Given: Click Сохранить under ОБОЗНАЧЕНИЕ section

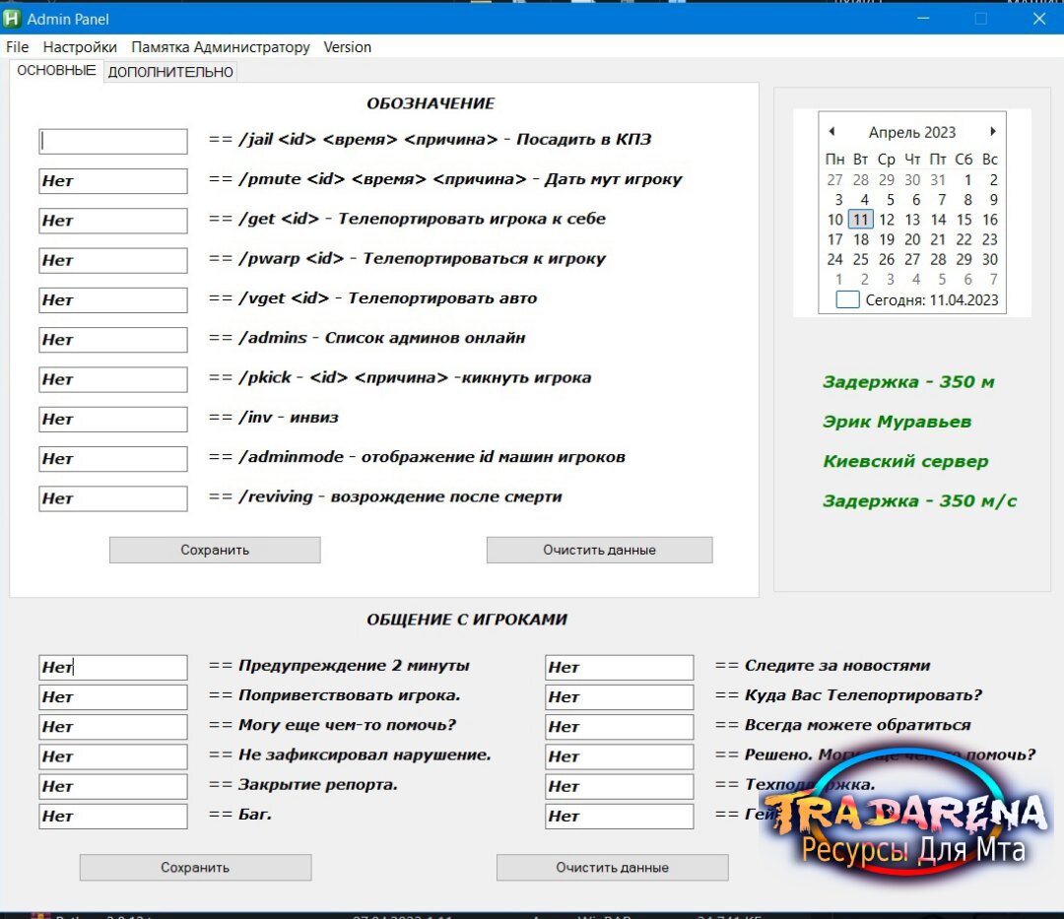Looking at the screenshot, I should tap(215, 550).
